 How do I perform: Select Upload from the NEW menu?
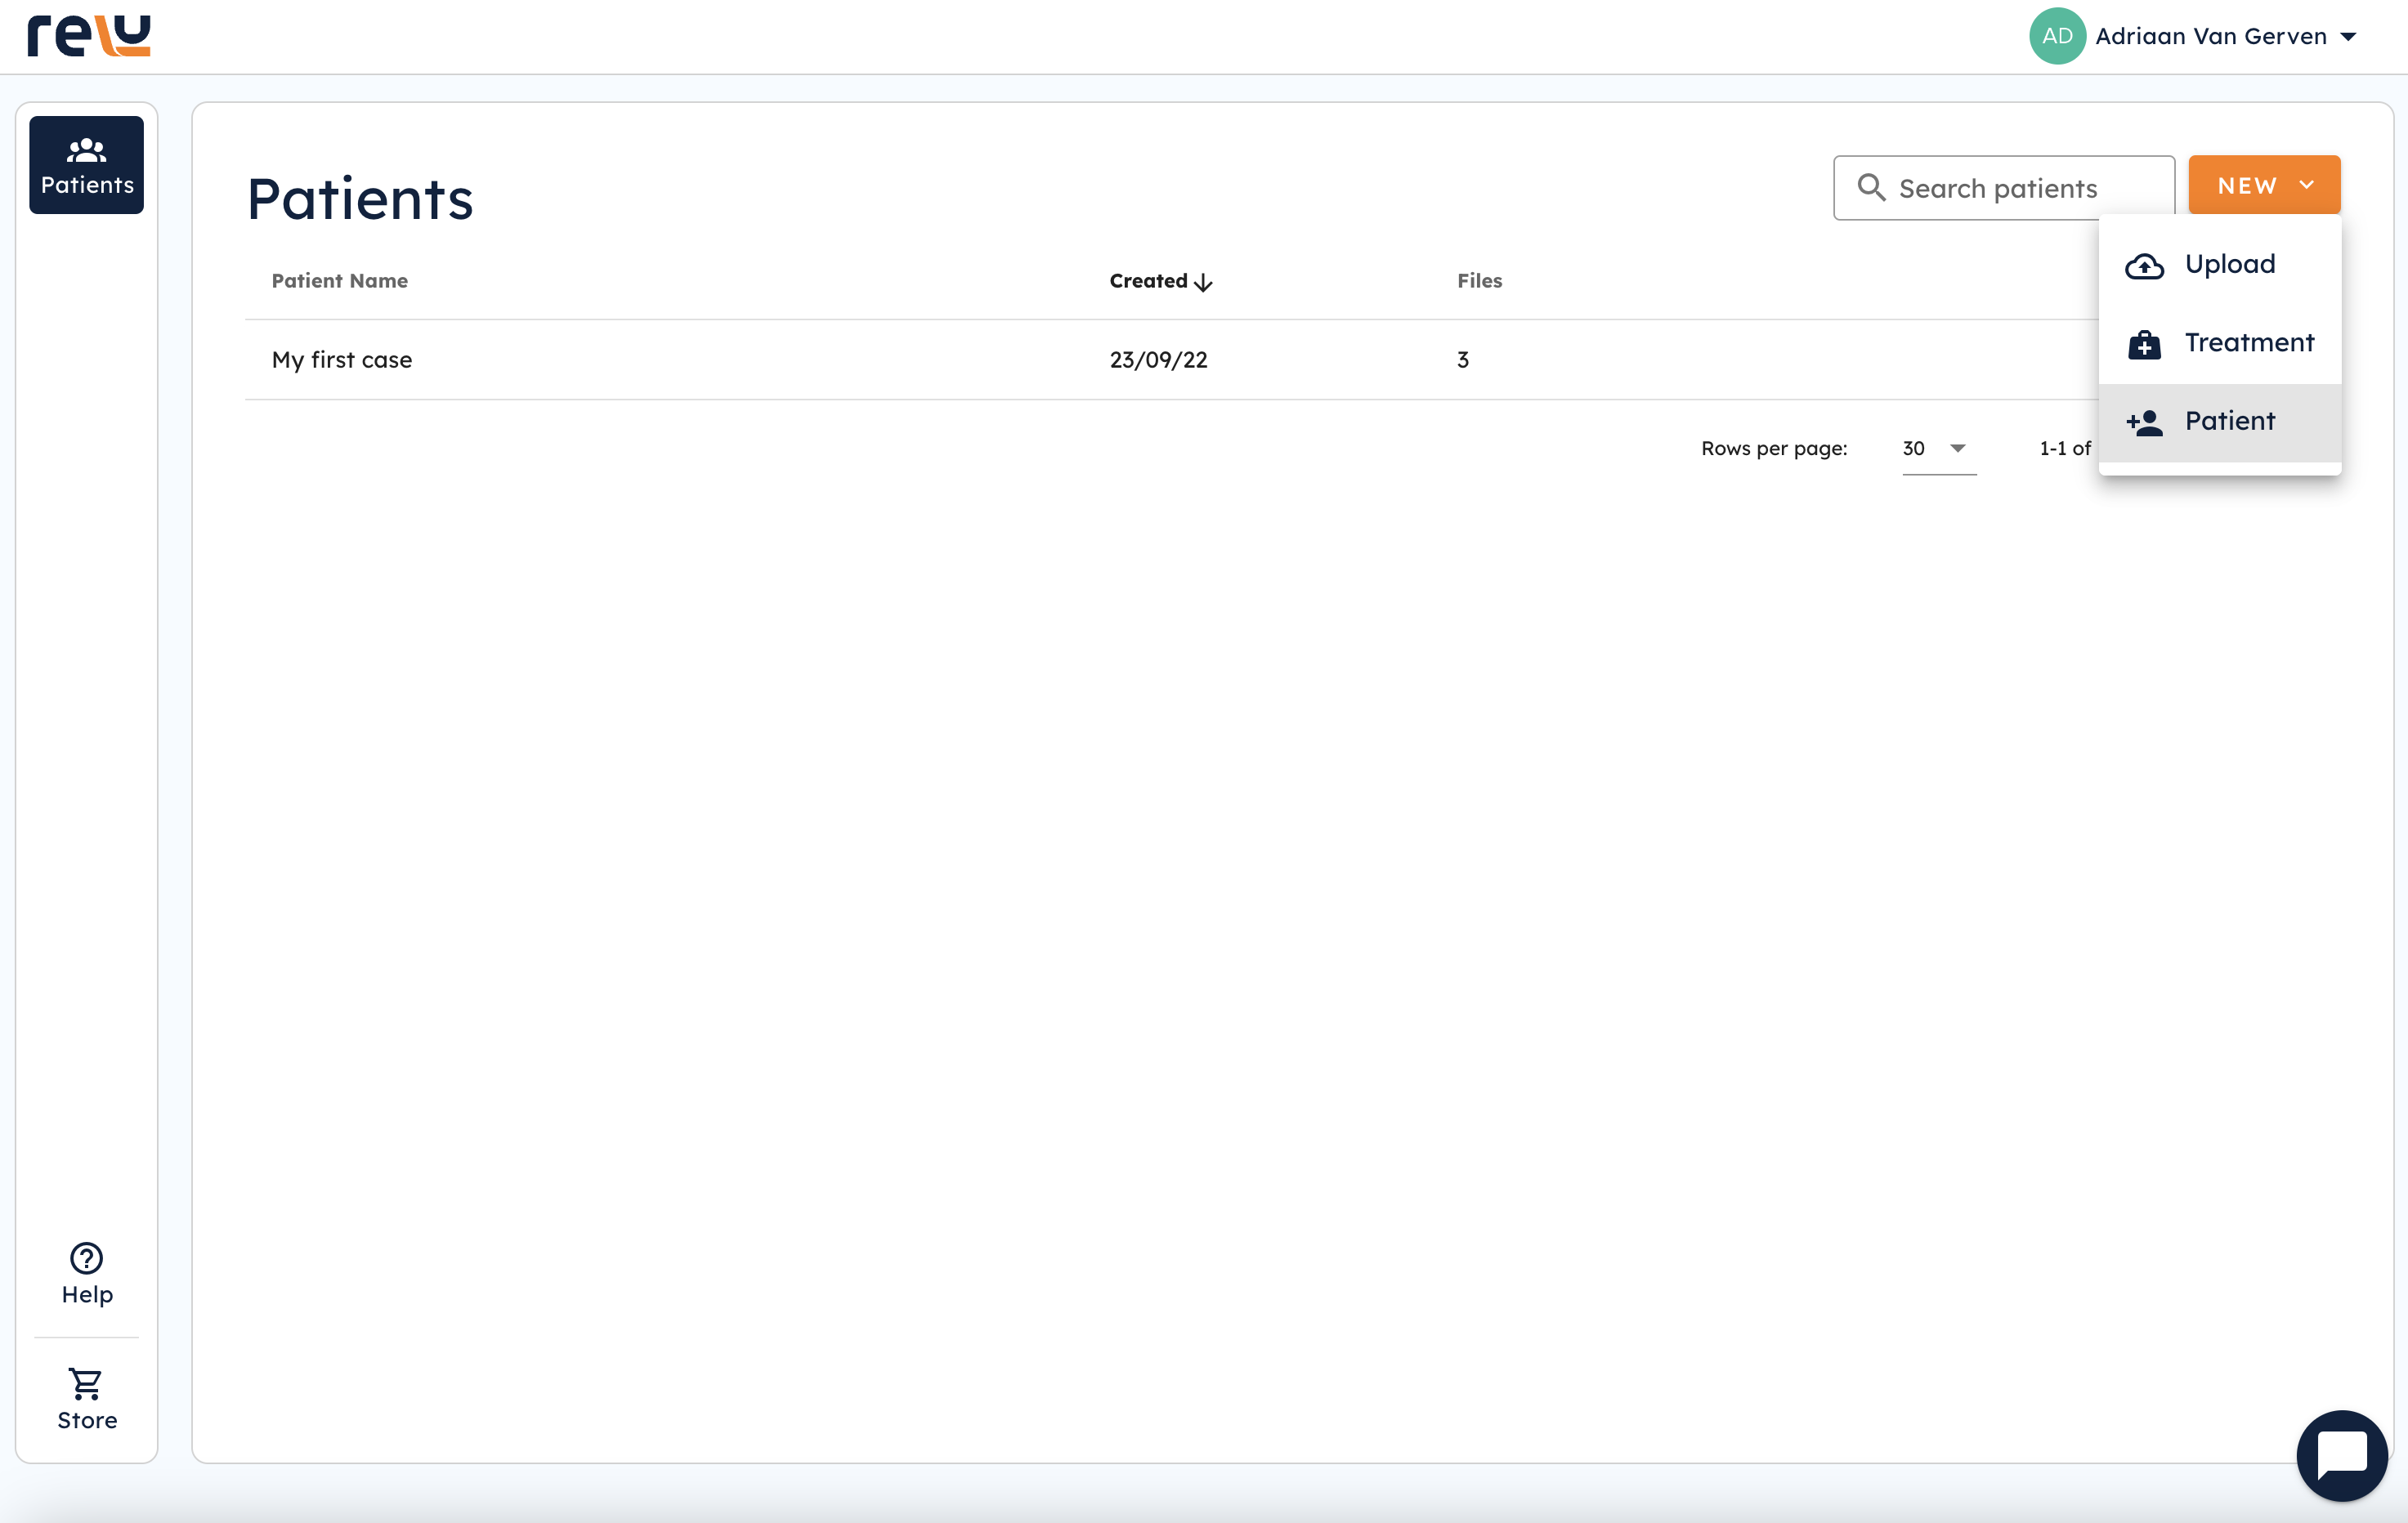[x=2229, y=265]
